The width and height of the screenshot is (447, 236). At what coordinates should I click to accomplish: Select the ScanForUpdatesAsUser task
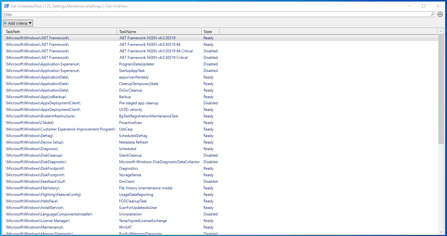tap(138, 208)
